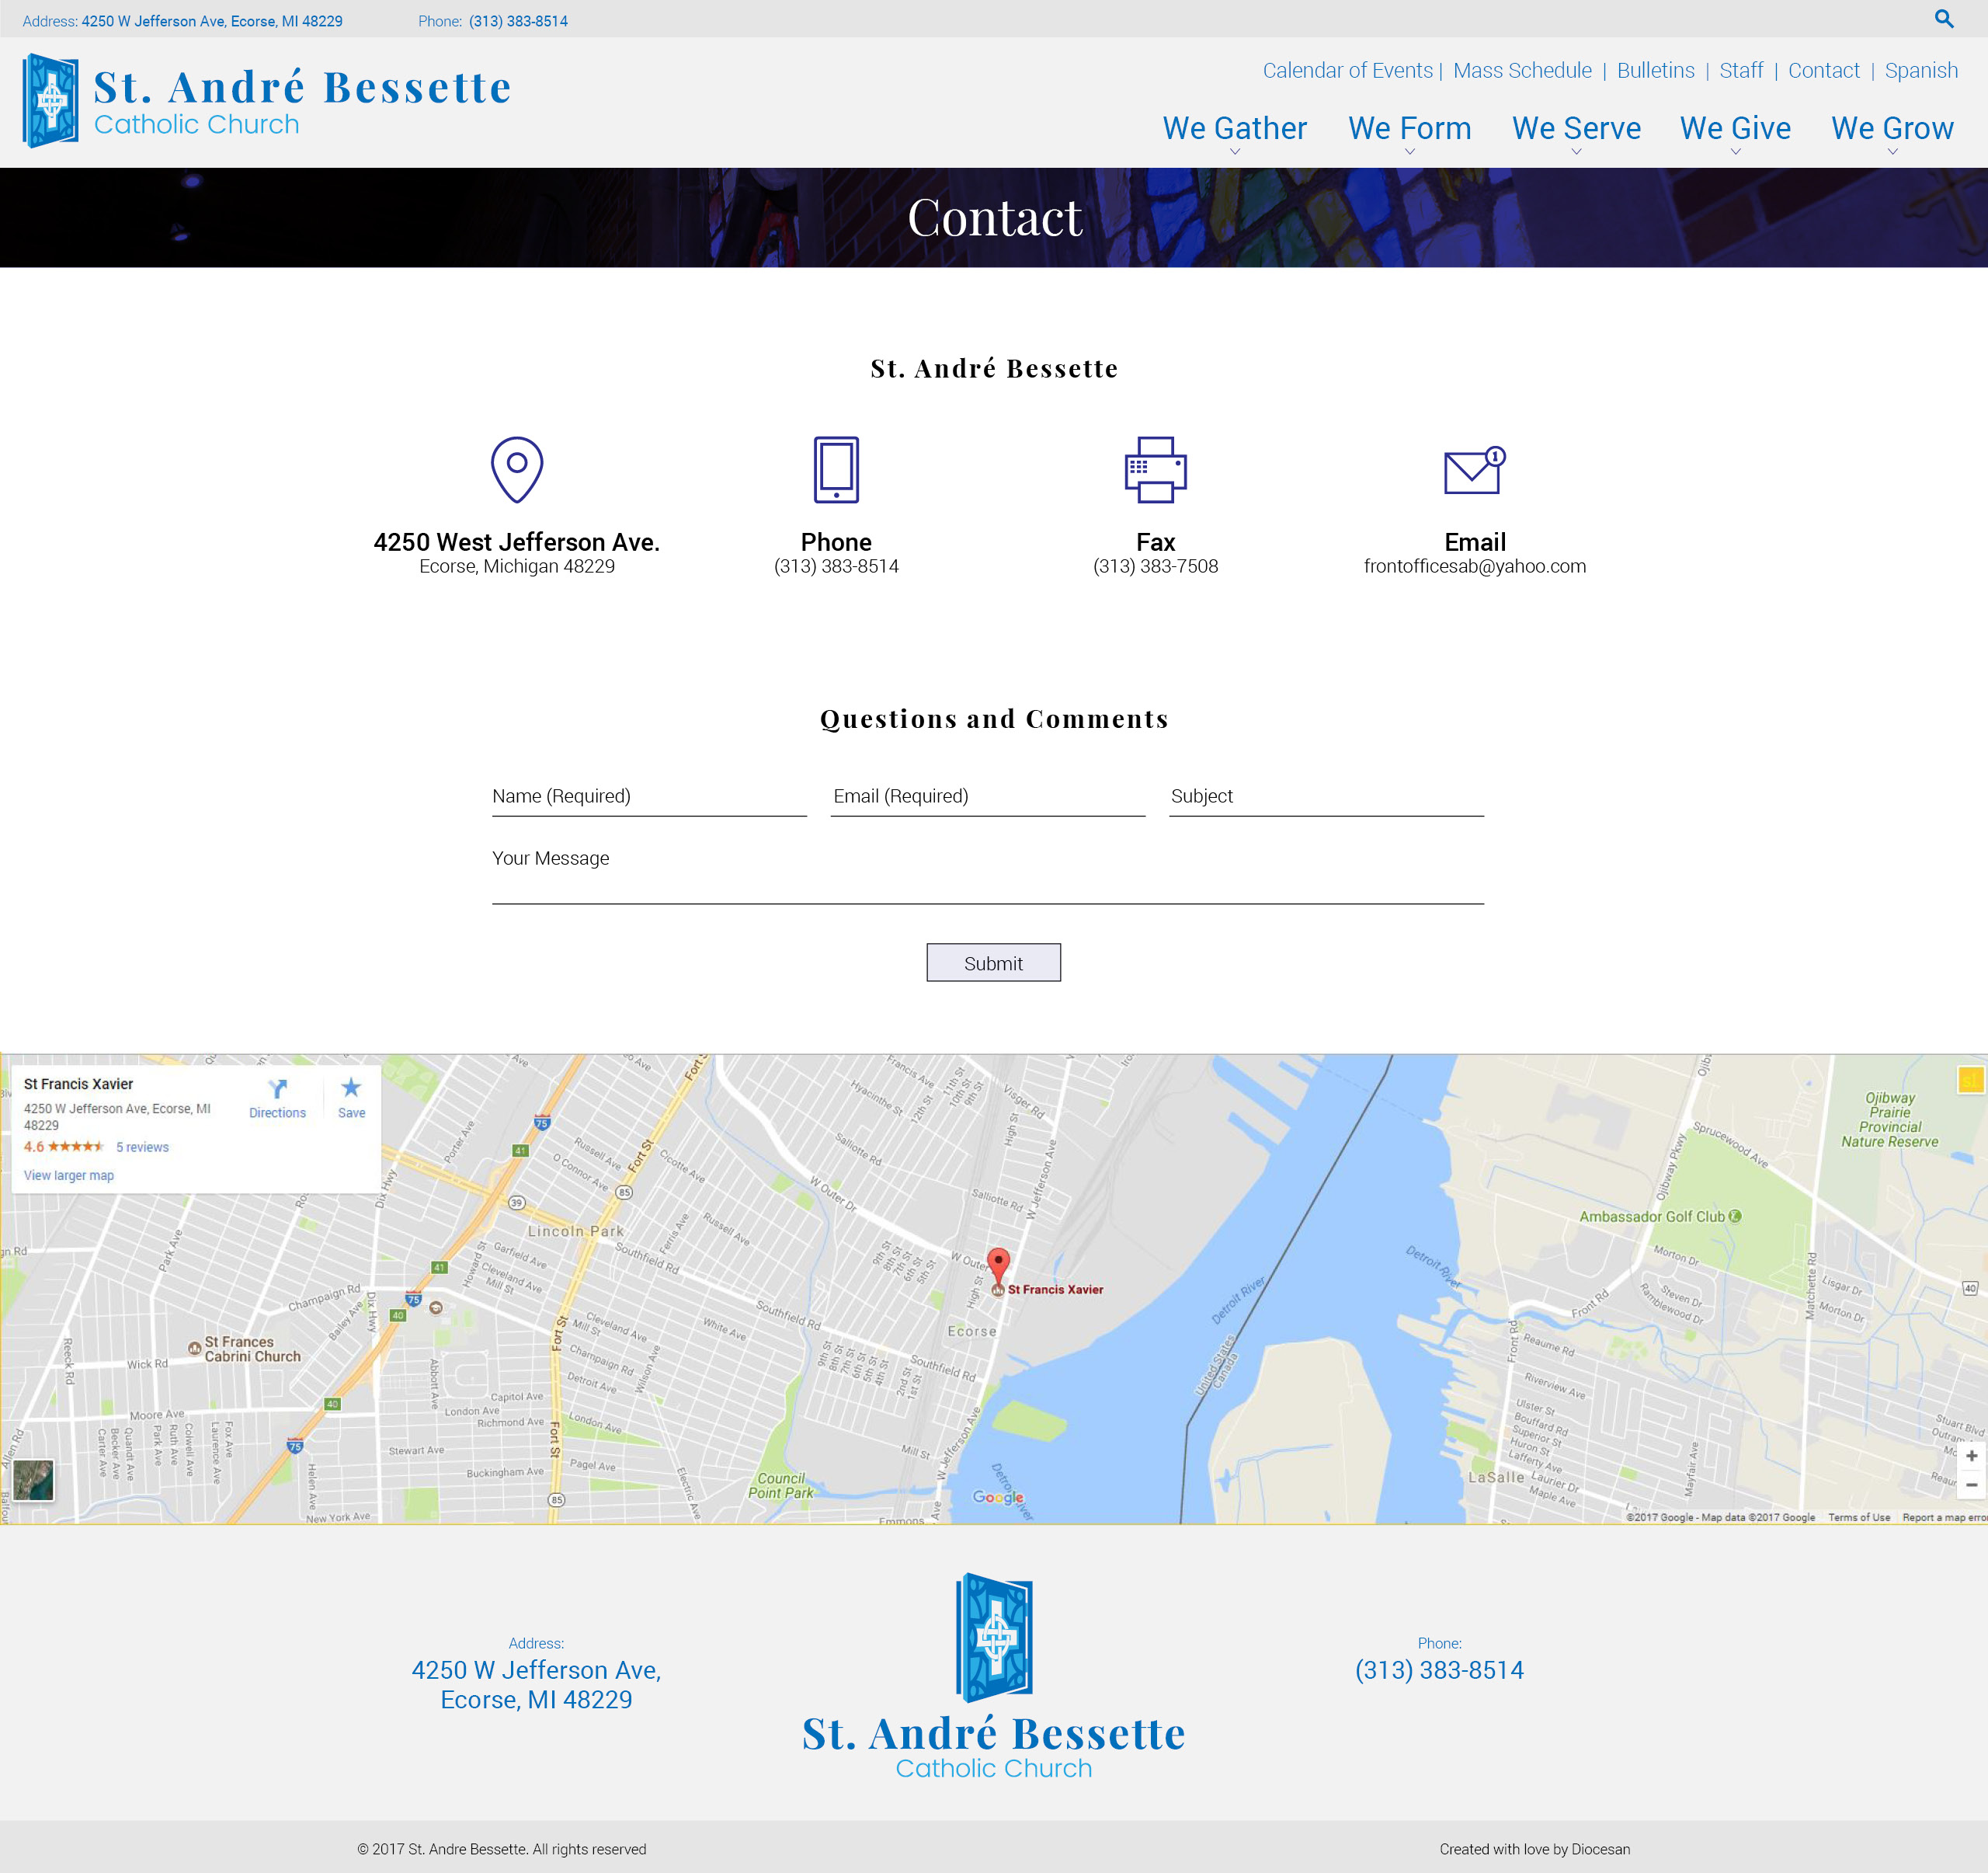Click the map Directions icon
The width and height of the screenshot is (1988, 1873).
(x=277, y=1090)
